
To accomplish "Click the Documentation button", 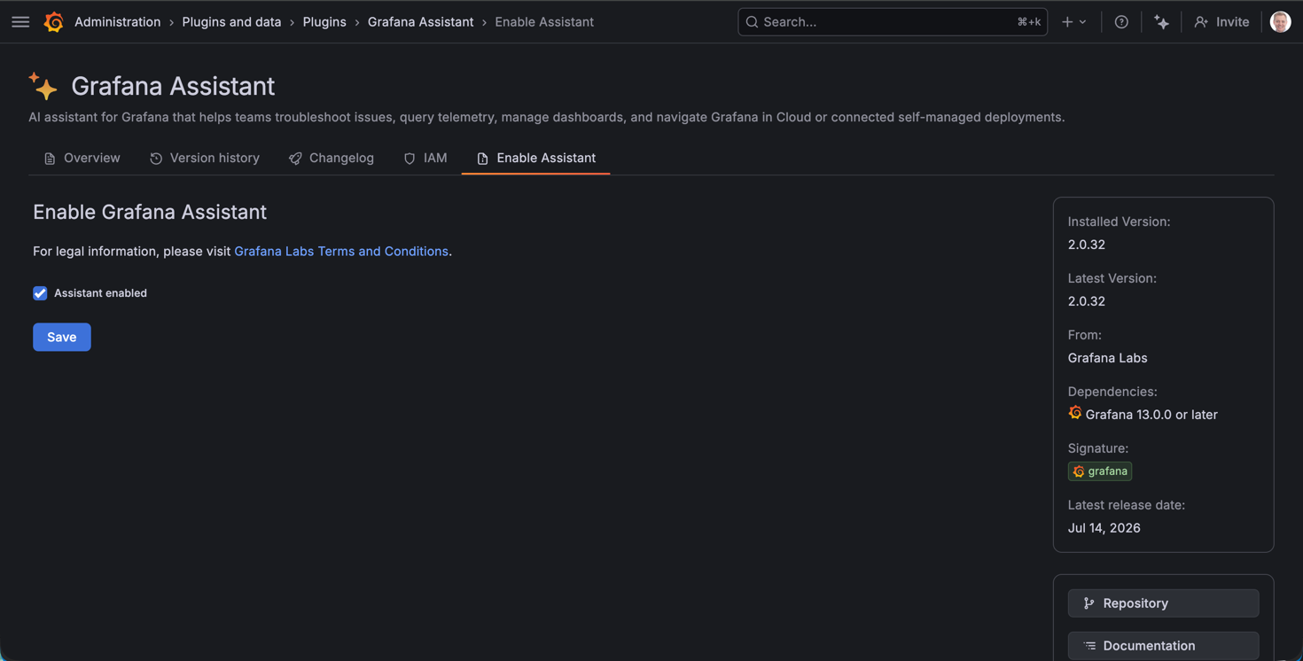I will point(1163,646).
